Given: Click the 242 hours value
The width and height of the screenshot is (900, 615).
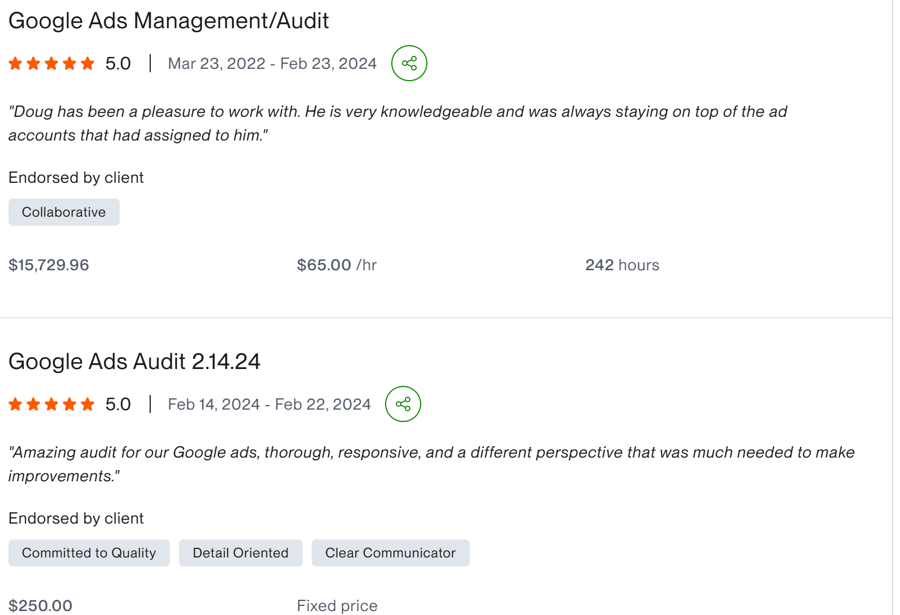Looking at the screenshot, I should click(x=622, y=265).
